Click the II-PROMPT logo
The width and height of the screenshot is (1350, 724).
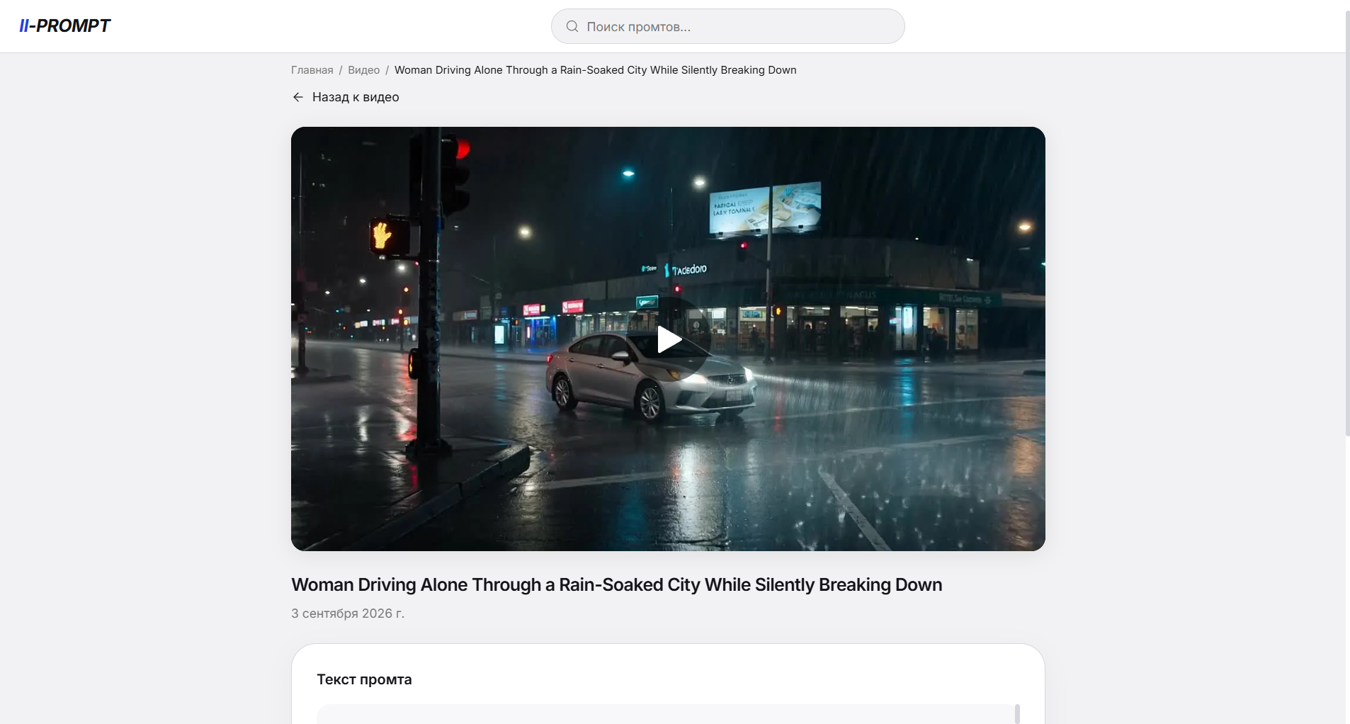(64, 26)
